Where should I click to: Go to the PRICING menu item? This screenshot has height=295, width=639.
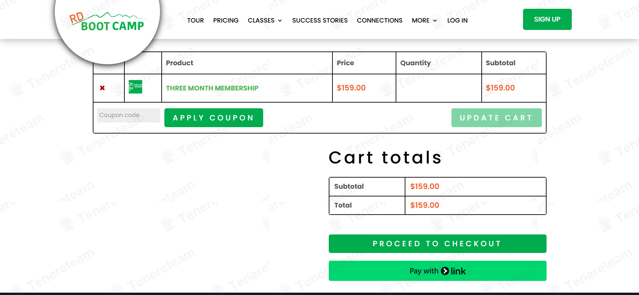pos(226,21)
